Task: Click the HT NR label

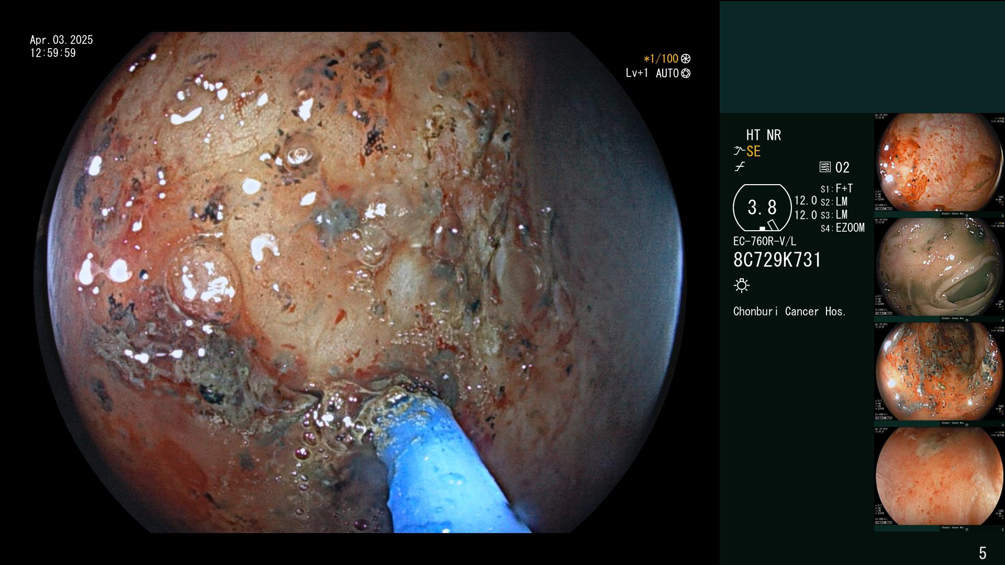Action: point(763,135)
